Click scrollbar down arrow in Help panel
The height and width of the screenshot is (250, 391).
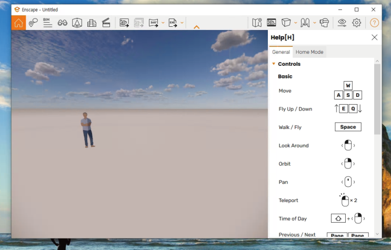click(x=377, y=234)
